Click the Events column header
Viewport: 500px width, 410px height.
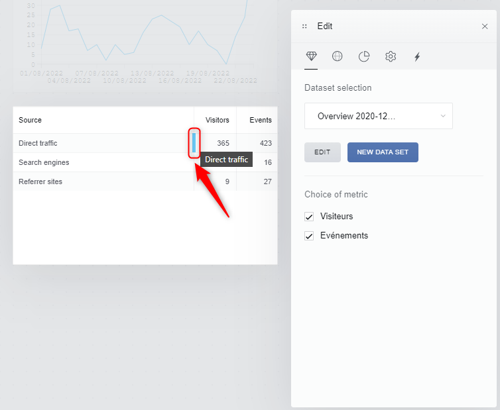(260, 120)
